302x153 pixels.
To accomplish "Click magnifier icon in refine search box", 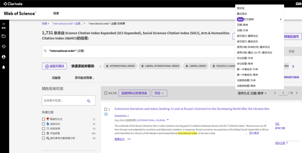I will pos(89,101).
